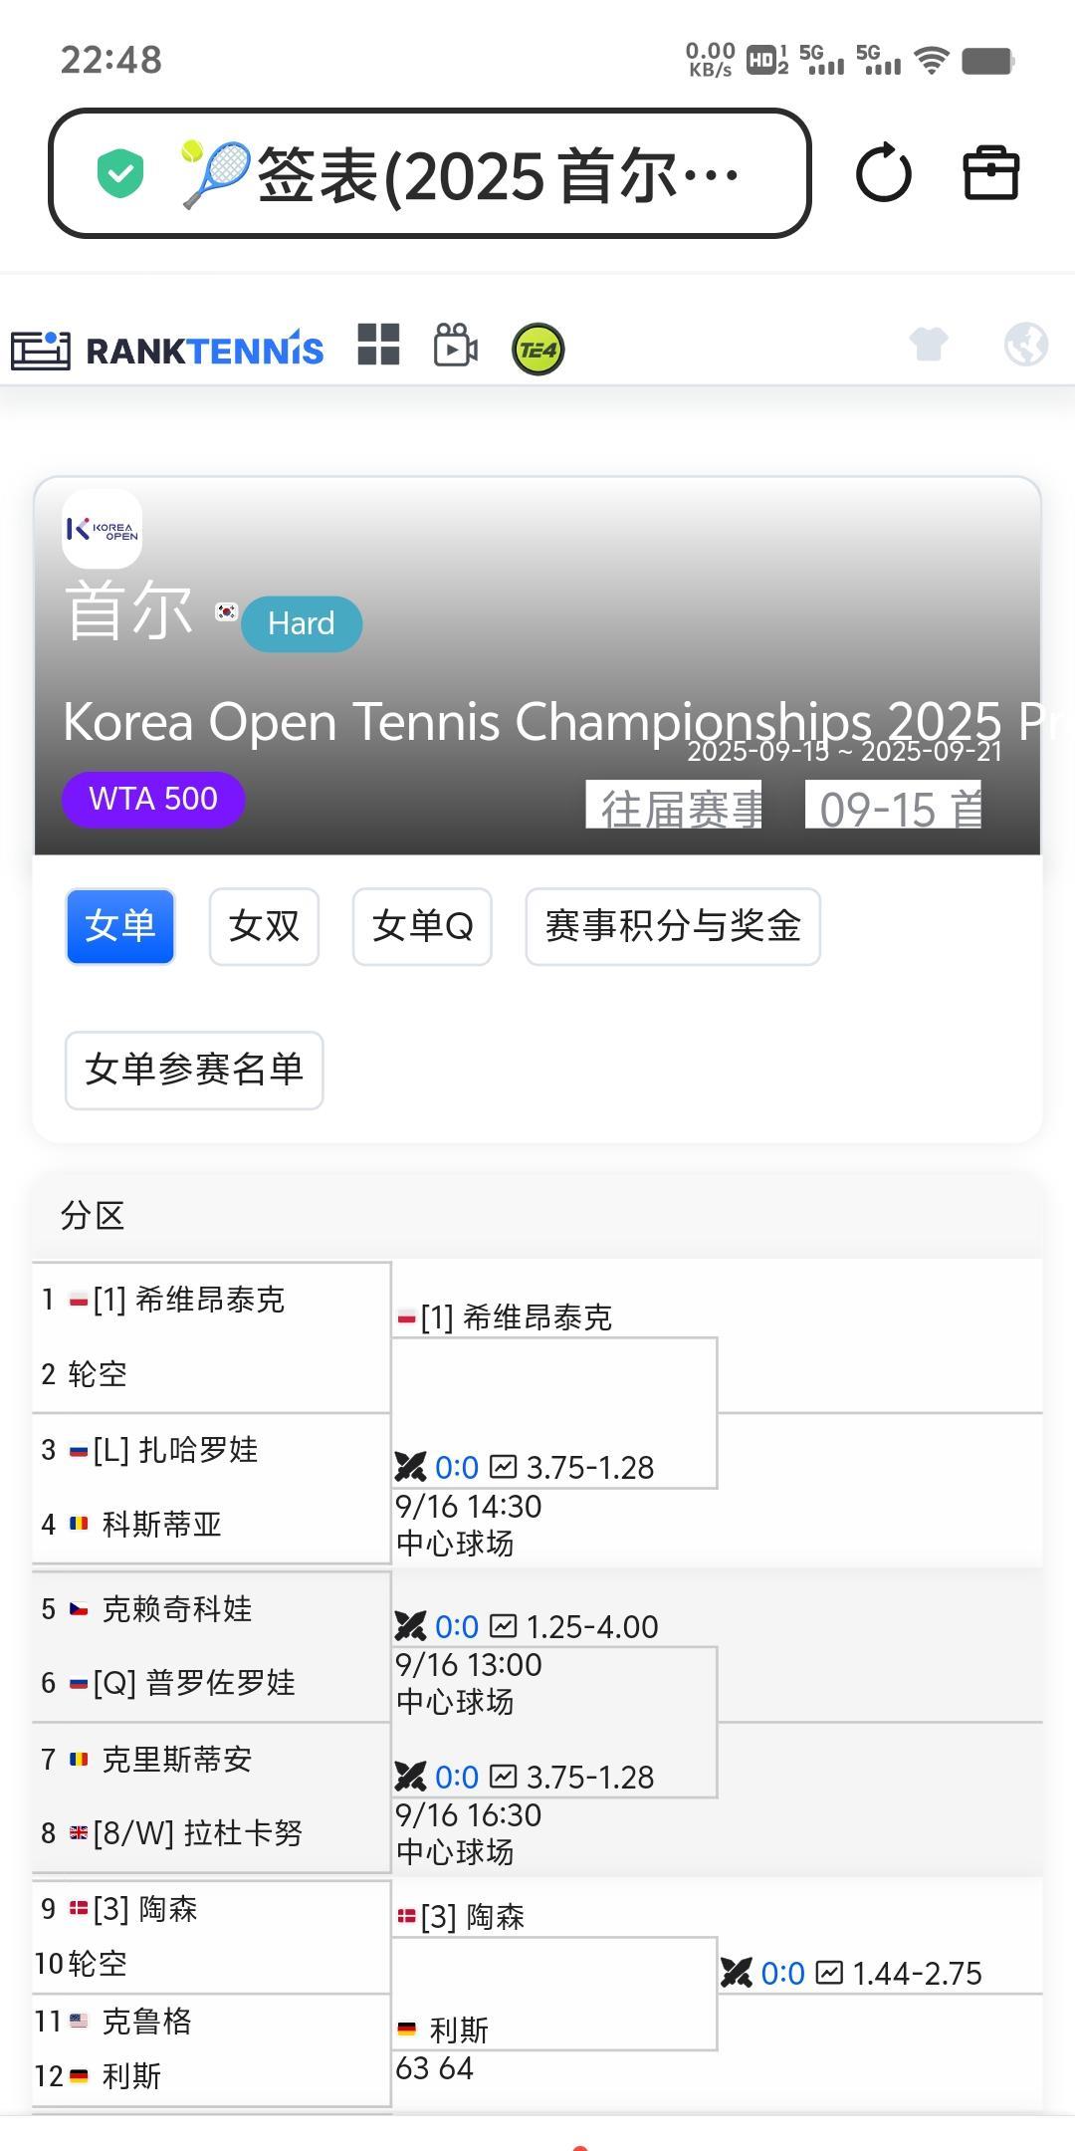Open the 女单参赛名单 entry list

pos(194,1070)
